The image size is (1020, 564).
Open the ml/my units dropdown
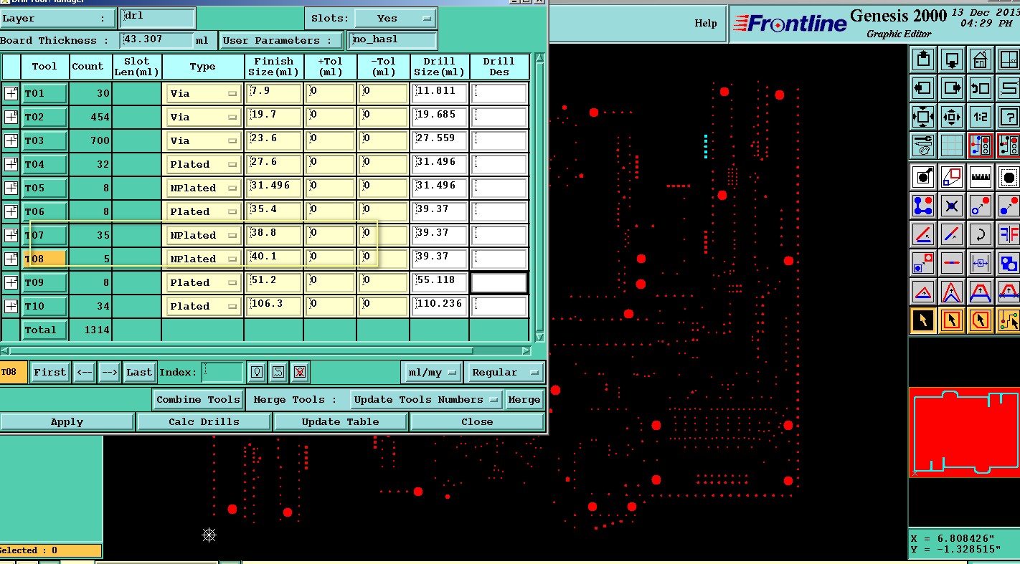coord(432,372)
